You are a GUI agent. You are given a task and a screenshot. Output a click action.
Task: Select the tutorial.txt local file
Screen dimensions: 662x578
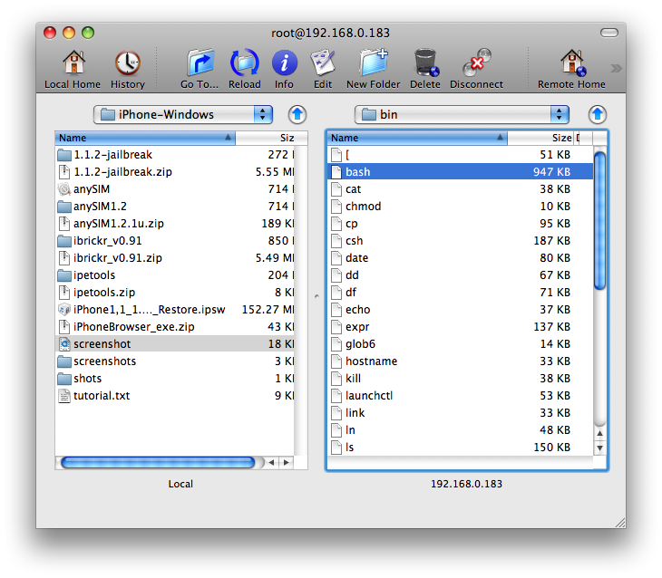click(101, 396)
